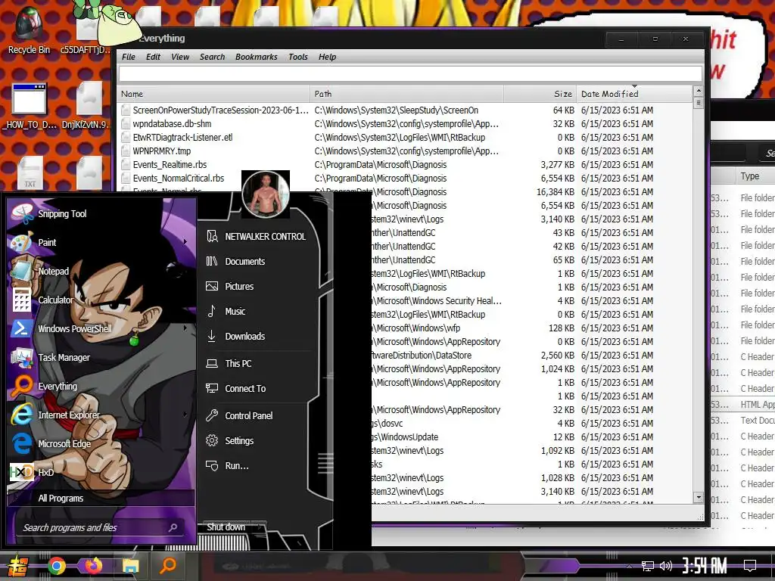Focus Search programs and files box

pos(99,527)
